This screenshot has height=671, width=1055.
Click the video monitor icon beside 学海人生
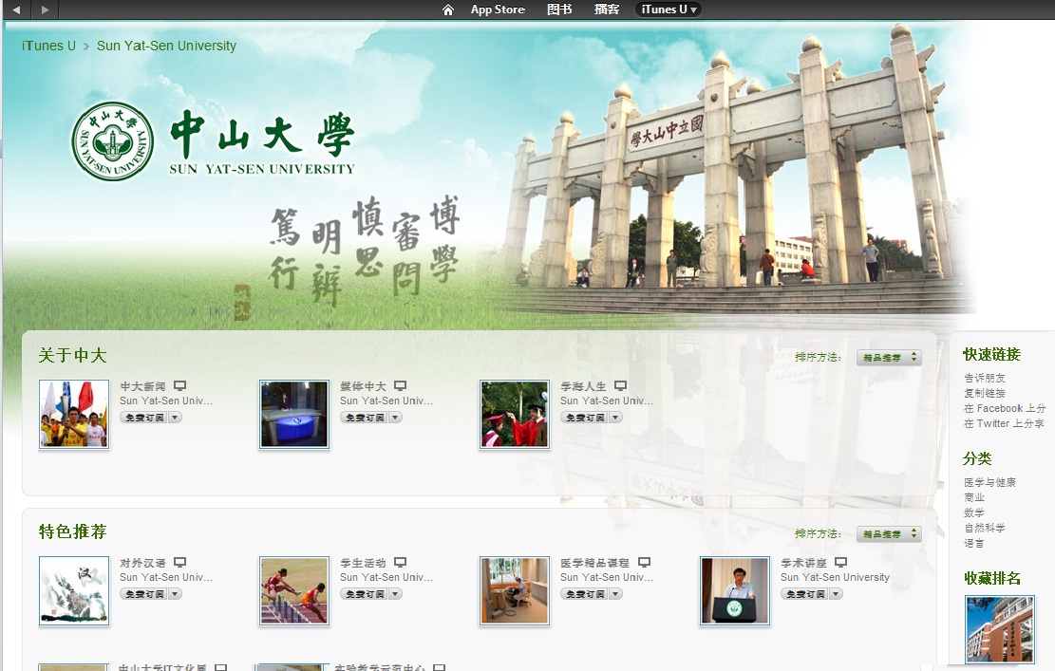(x=620, y=386)
